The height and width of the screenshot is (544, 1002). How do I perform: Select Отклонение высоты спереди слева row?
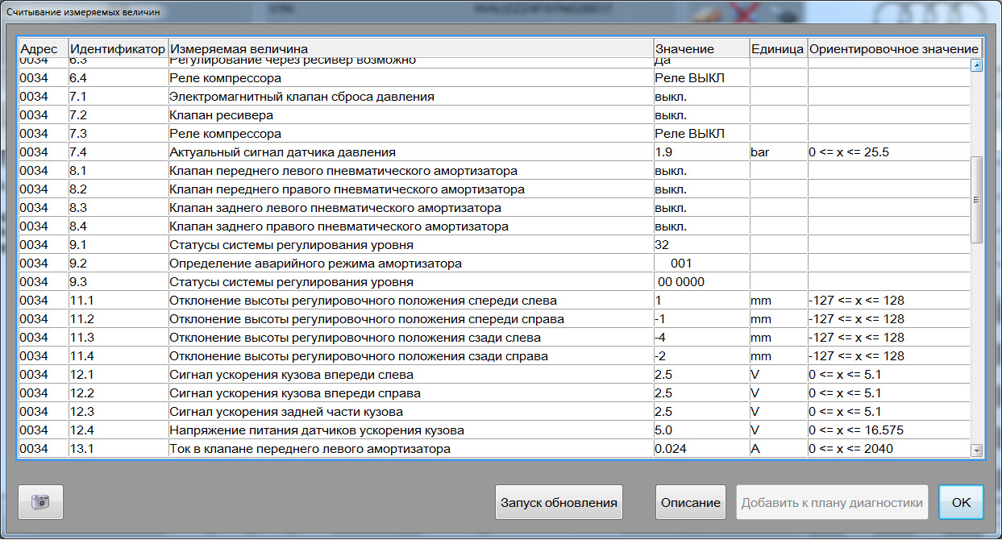pos(494,301)
